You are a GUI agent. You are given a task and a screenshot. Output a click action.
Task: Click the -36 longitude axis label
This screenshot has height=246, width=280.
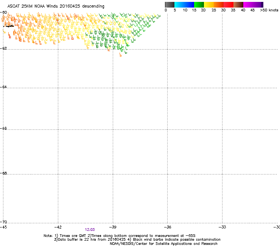coord(168,227)
